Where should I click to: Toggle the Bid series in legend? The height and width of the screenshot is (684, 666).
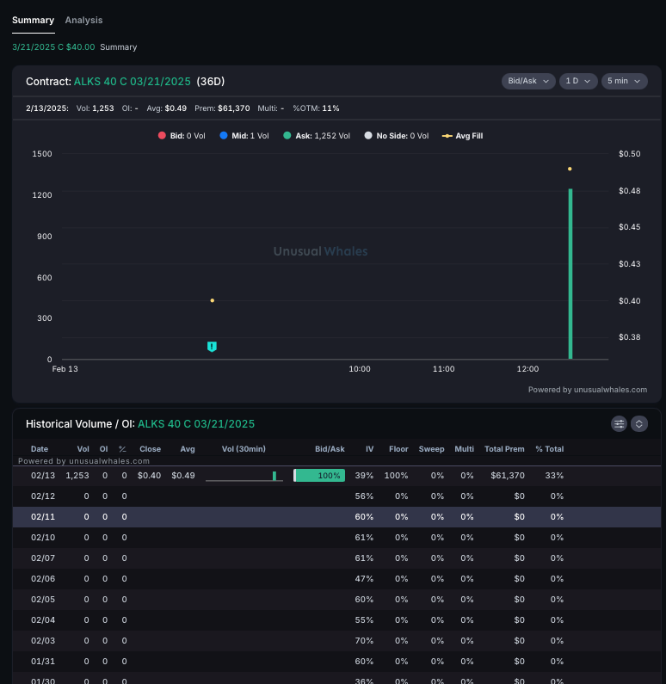(x=182, y=136)
